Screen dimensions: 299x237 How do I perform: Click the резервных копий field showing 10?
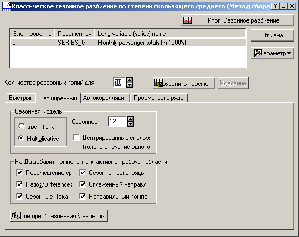119,83
